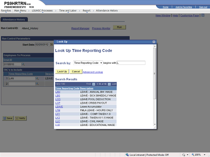Click the security zone globe icon in status bar
This screenshot has width=210, height=157.
tap(127, 155)
